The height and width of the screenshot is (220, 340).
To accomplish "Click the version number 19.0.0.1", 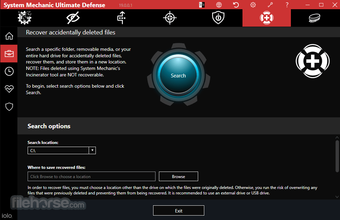I will click(125, 5).
